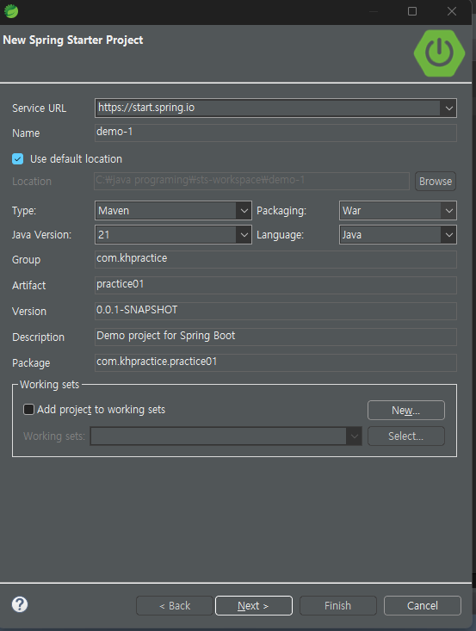This screenshot has height=631, width=476.
Task: Click the Next > button
Action: 254,606
